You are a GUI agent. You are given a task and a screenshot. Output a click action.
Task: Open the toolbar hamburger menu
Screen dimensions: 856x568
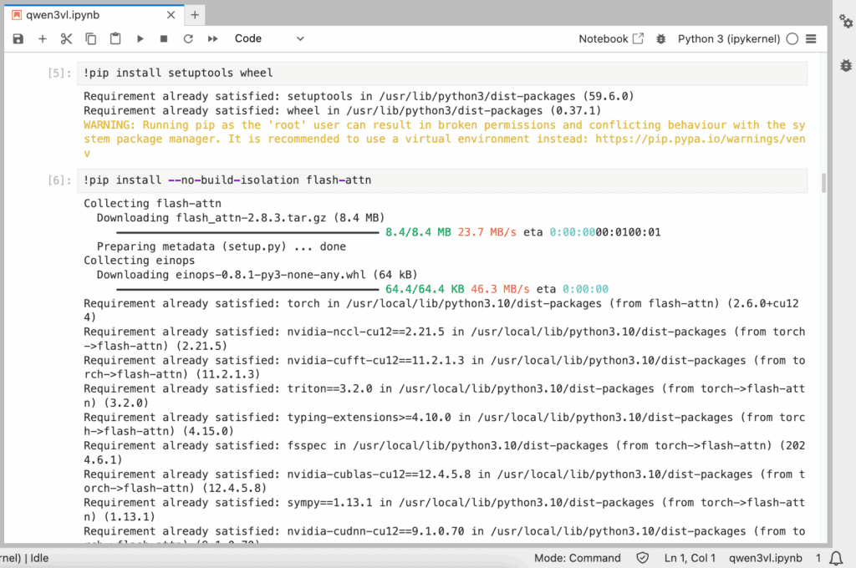[x=811, y=38]
